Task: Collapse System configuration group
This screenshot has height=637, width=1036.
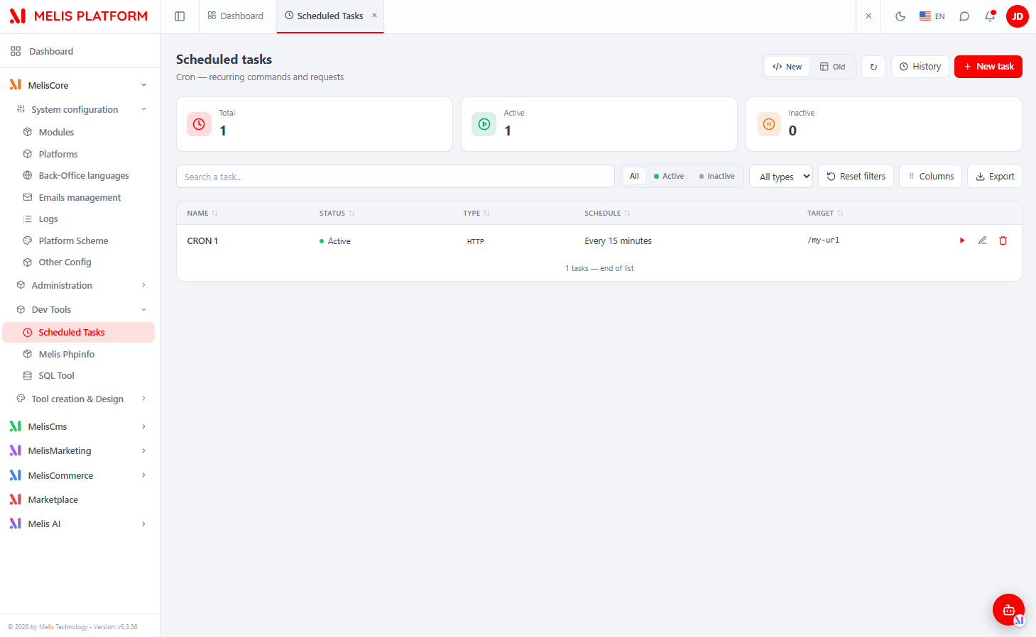Action: click(x=143, y=109)
